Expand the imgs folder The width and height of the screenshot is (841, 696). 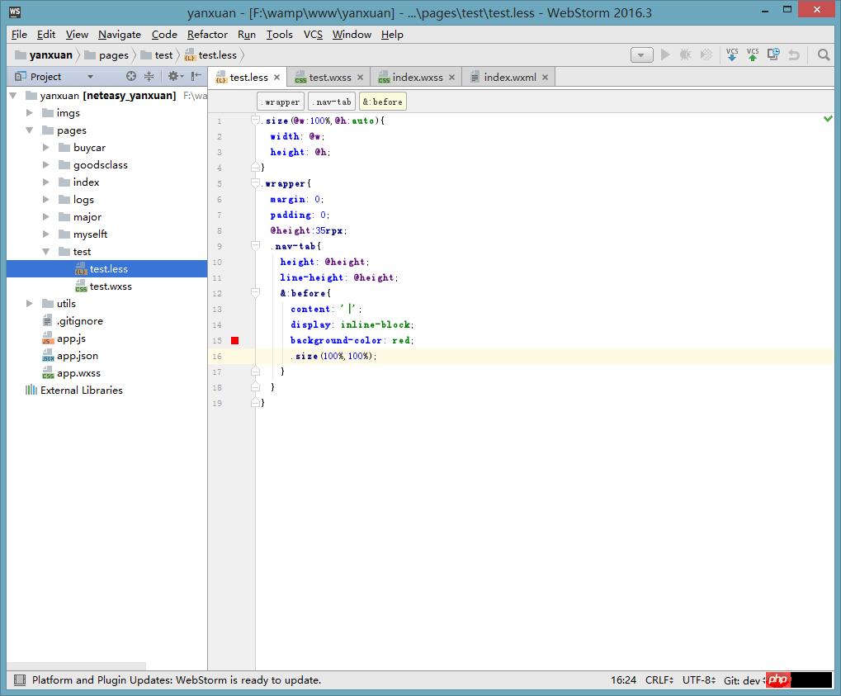[29, 113]
